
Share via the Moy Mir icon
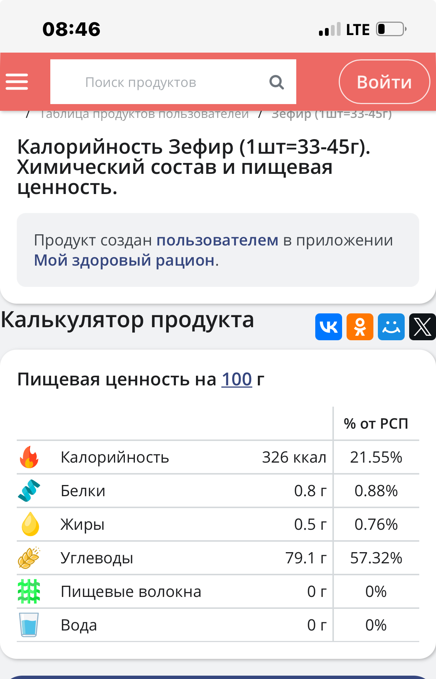point(391,327)
